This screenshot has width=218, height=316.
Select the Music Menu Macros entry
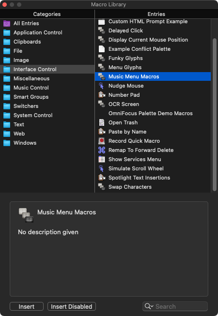153,76
